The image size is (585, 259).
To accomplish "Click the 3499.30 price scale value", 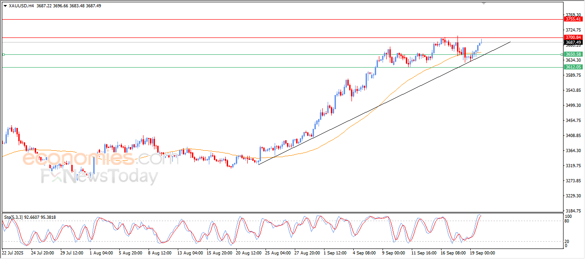I will [573, 106].
